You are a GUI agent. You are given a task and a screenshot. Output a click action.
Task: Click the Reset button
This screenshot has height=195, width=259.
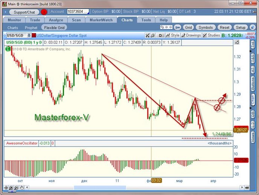coord(224,27)
